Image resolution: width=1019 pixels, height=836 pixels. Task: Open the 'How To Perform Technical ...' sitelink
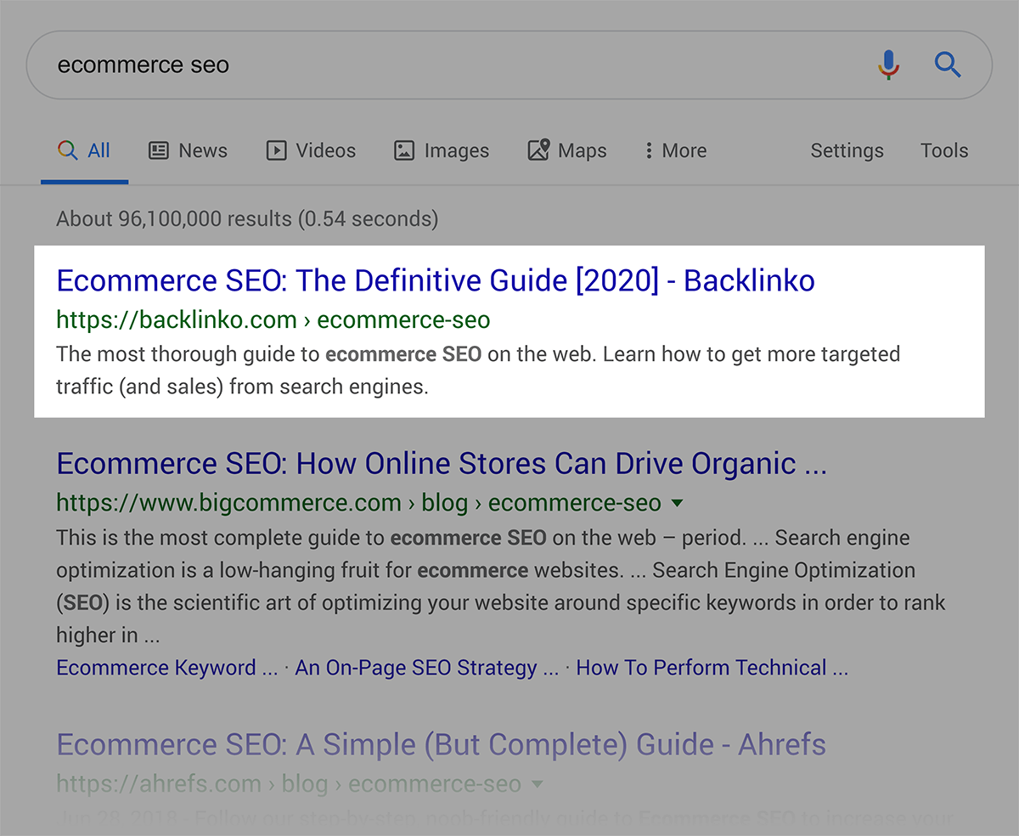pyautogui.click(x=712, y=668)
